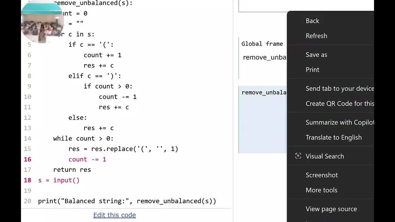The image size is (395, 222).
Task: Click 'res += c' on line 11
Action: pos(114,107)
